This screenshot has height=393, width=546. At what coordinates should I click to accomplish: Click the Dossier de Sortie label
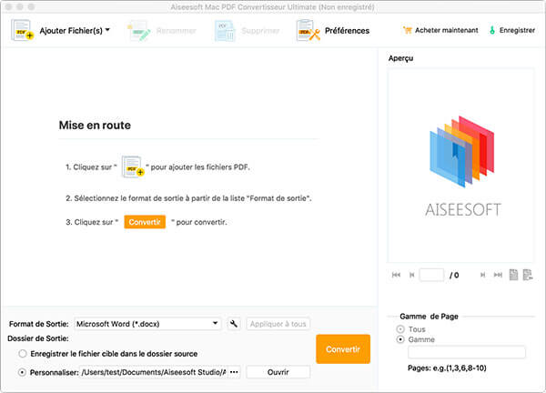[x=38, y=338]
